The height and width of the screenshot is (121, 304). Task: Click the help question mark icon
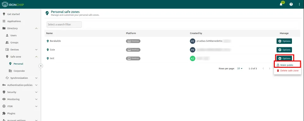(291, 4)
